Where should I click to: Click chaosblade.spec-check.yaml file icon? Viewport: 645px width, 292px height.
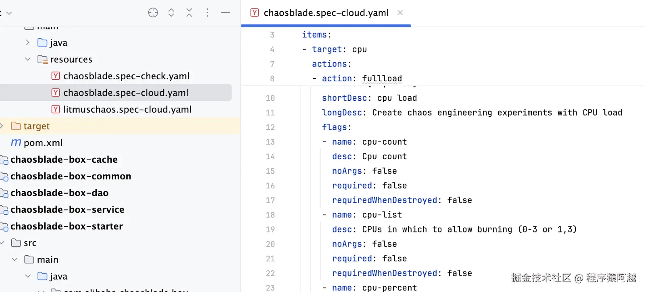click(x=56, y=76)
